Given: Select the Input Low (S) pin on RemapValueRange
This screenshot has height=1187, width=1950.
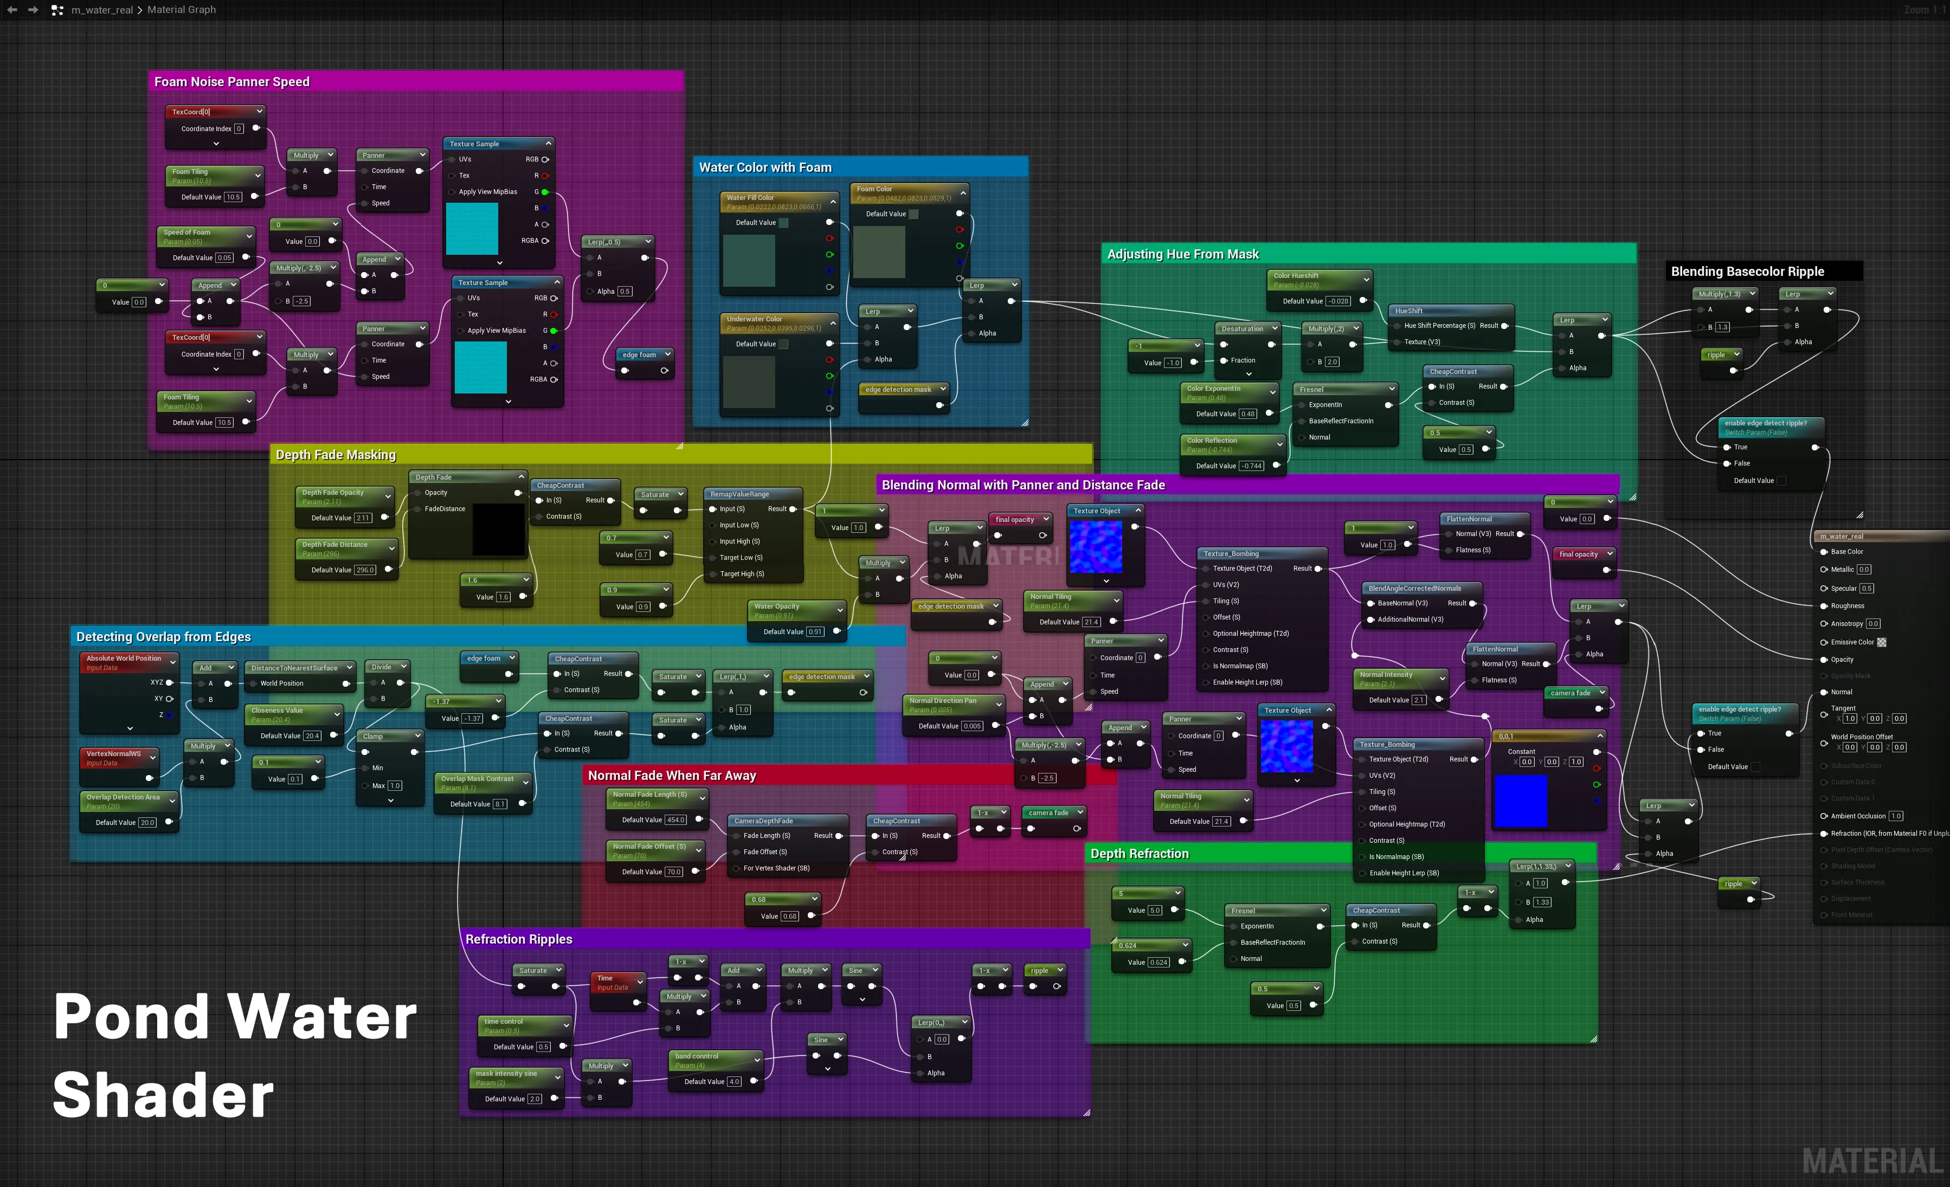Looking at the screenshot, I should 712,525.
